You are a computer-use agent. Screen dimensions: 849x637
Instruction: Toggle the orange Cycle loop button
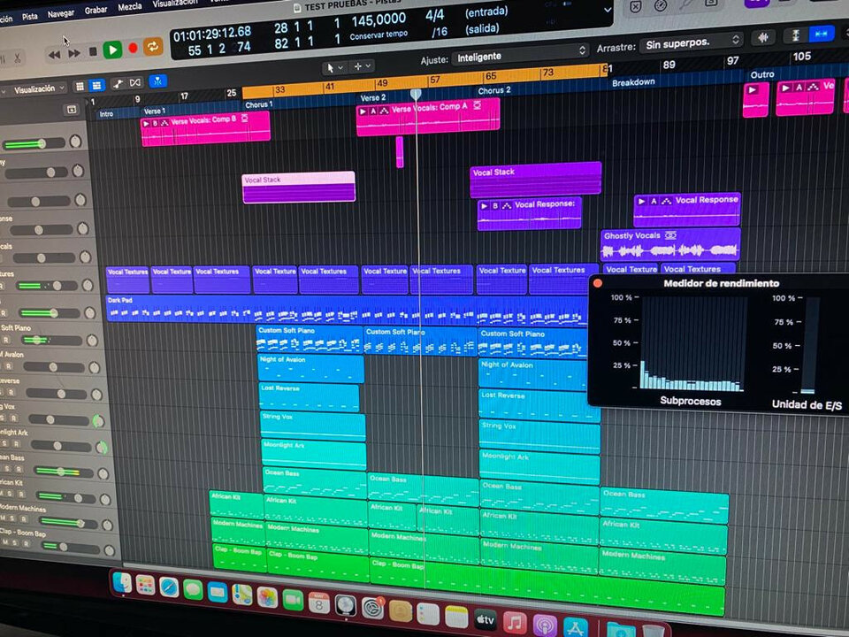[153, 47]
